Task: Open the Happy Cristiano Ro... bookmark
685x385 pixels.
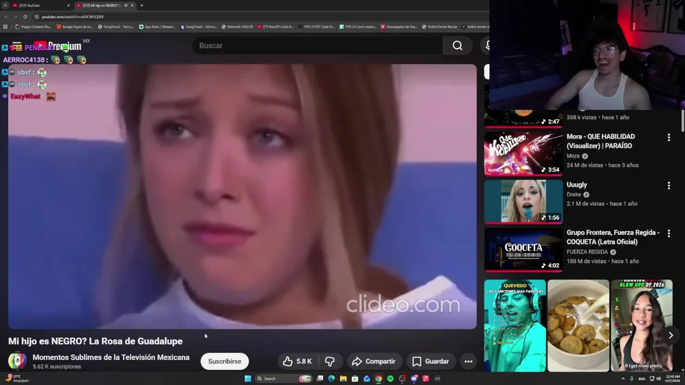Action: [33, 27]
